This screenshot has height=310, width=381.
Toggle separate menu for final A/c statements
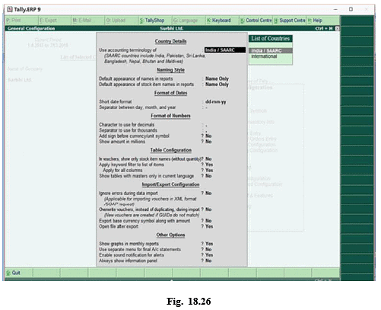coord(208,250)
